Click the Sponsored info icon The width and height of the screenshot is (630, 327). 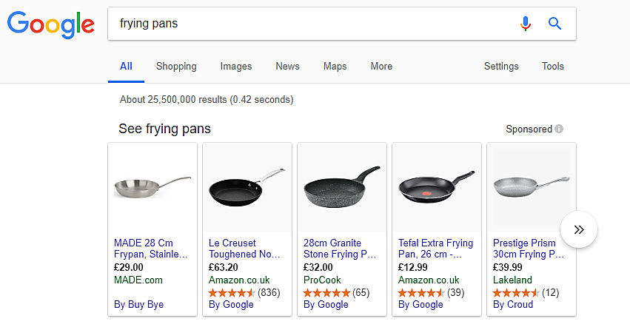559,129
